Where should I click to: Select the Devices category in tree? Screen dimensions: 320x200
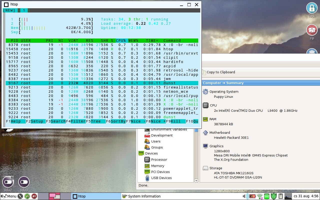(x=148, y=153)
